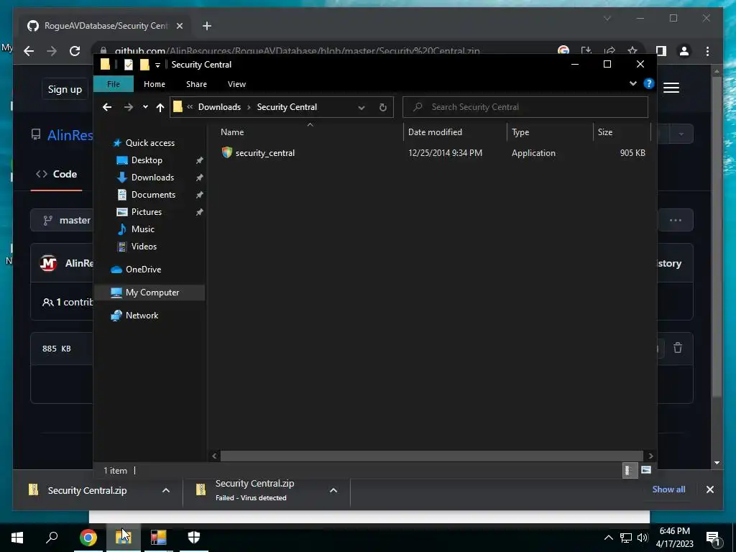Screen dimensions: 736x552
Task: Click Security Central in address breadcrumb
Action: (287, 107)
